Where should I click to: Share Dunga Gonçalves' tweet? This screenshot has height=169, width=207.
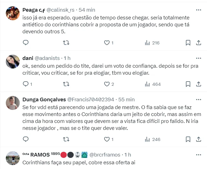[x=198, y=139]
